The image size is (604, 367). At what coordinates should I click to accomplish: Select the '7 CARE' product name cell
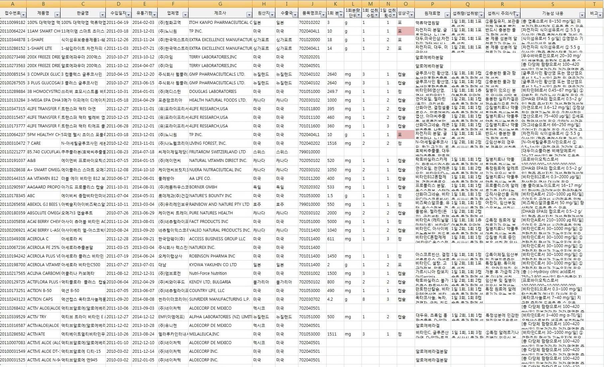[43, 143]
